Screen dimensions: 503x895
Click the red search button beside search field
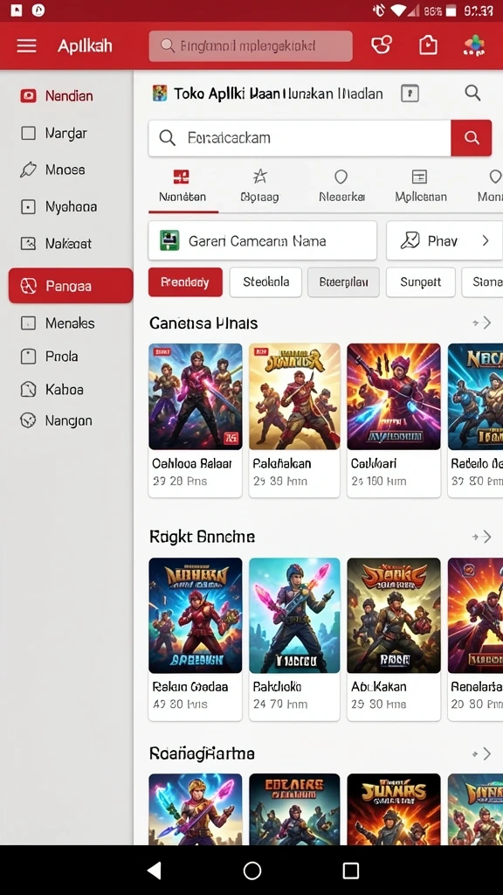tap(471, 137)
